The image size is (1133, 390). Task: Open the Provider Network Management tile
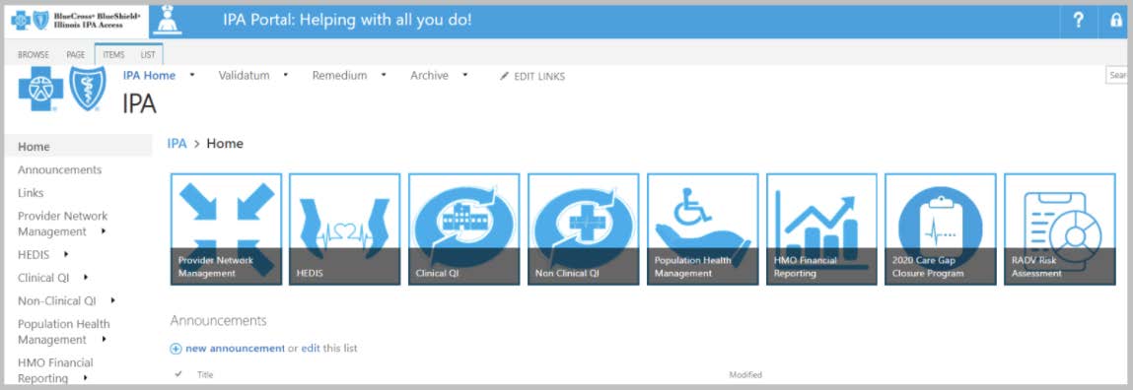226,228
